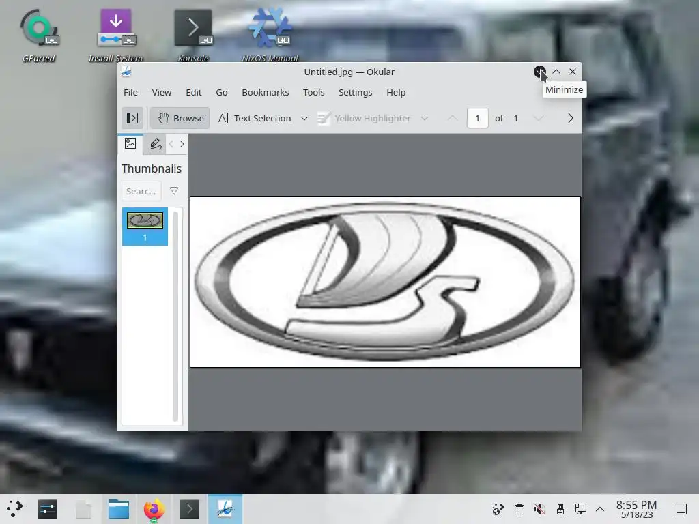
Task: Open System Settings from the taskbar
Action: (x=48, y=509)
